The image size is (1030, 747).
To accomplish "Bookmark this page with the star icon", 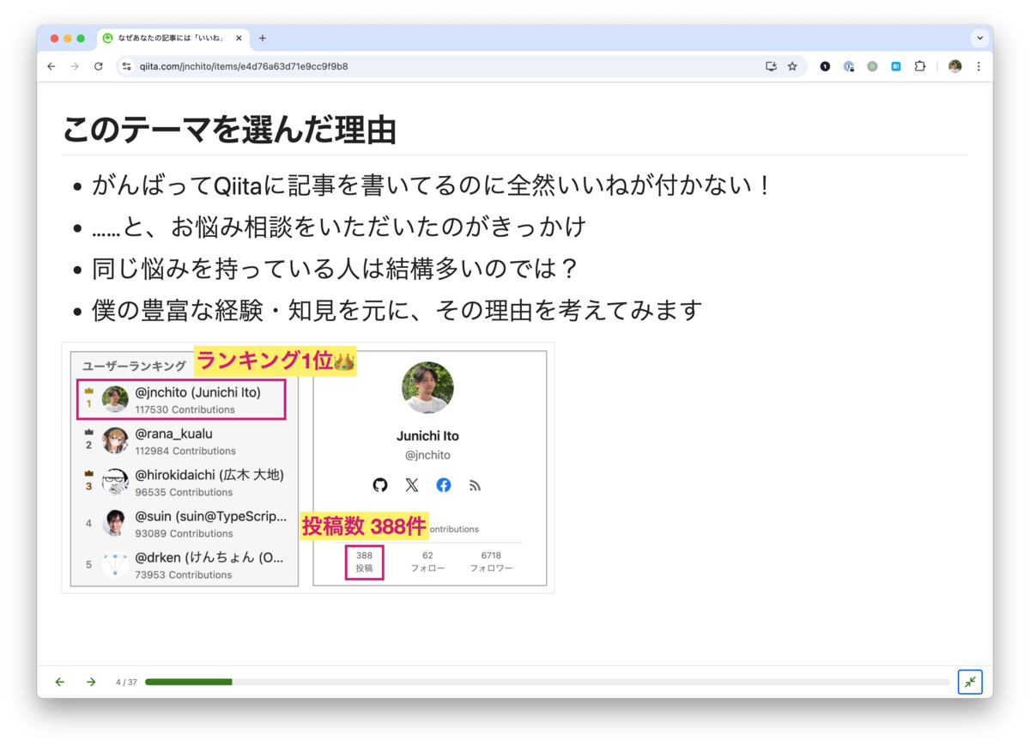I will pyautogui.click(x=792, y=66).
